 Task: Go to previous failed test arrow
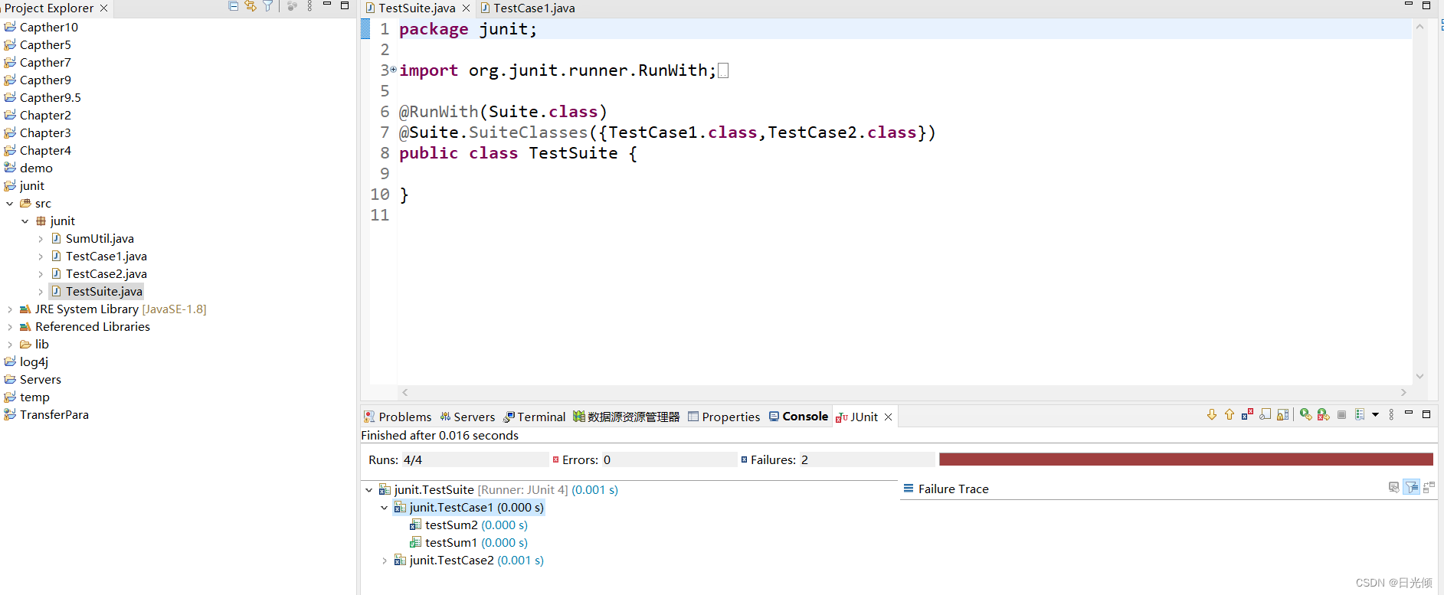click(1230, 414)
